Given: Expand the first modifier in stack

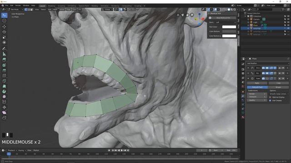Looking at the screenshot, I should (x=248, y=68).
